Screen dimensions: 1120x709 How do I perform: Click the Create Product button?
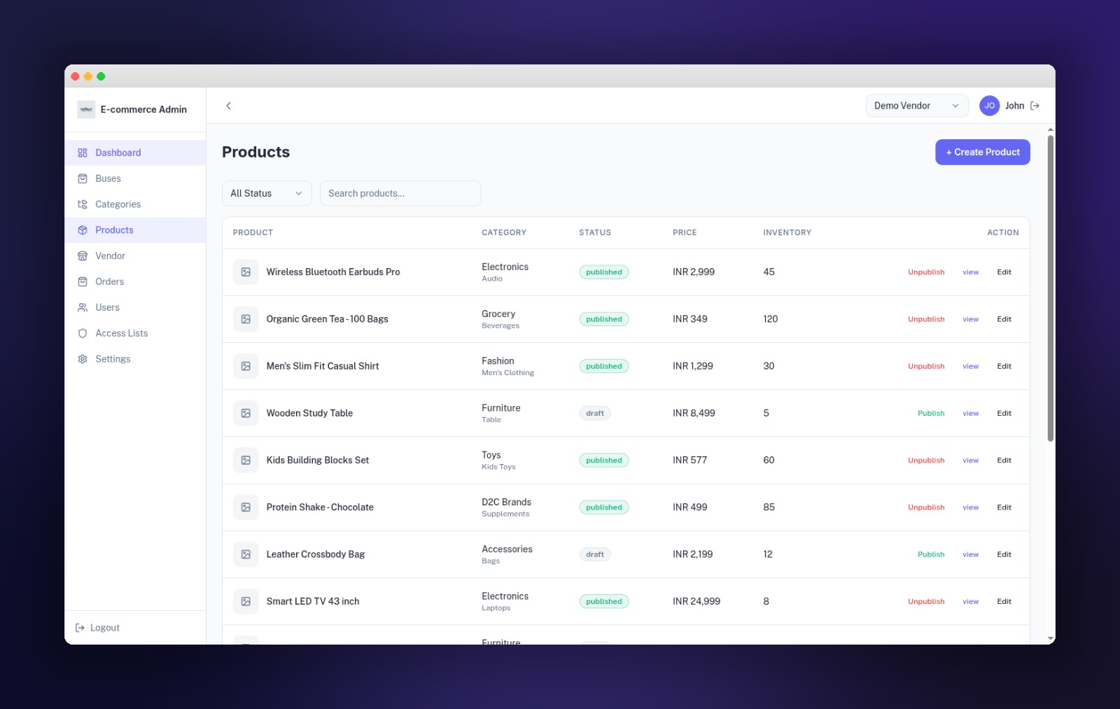982,152
